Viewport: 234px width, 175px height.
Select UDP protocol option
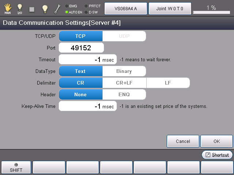(124, 36)
